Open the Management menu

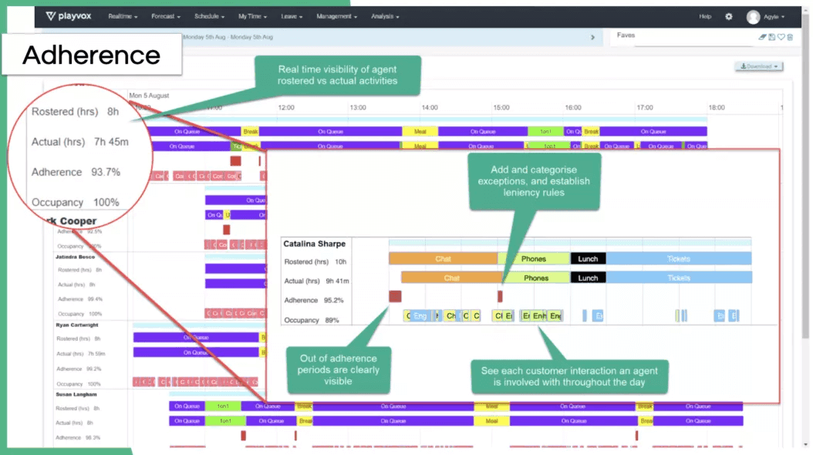(x=337, y=17)
